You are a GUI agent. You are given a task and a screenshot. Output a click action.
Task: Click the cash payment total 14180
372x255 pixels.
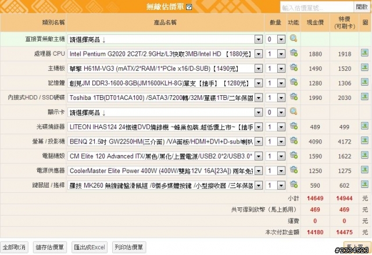tap(315, 232)
